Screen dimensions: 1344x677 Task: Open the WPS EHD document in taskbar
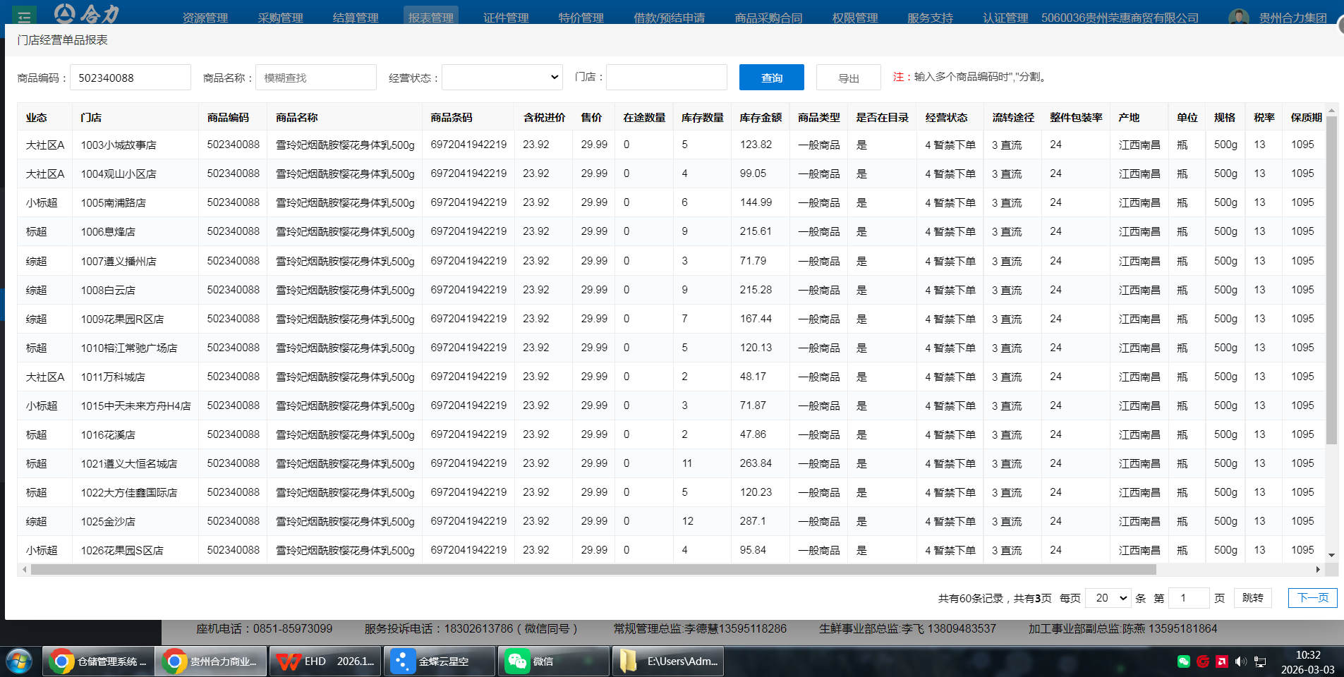[325, 661]
